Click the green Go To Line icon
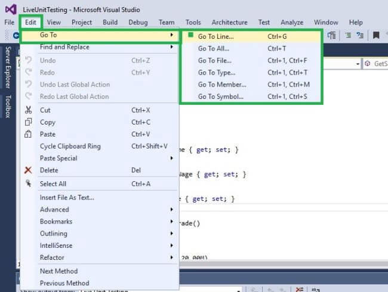The height and width of the screenshot is (292, 388). [190, 35]
